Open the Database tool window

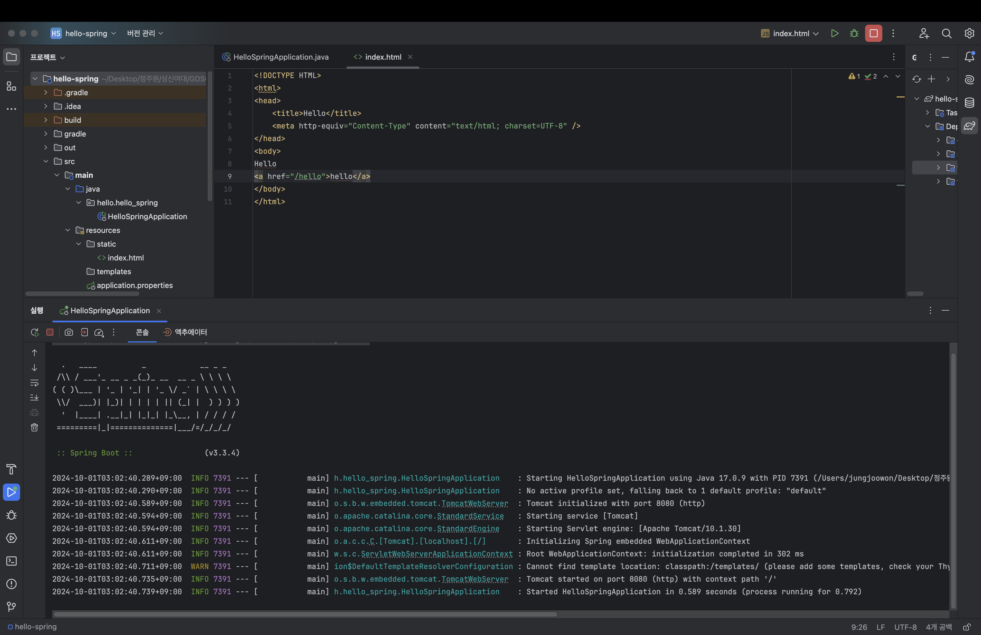tap(970, 103)
